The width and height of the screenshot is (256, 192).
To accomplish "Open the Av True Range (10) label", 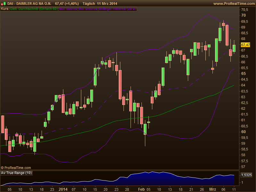I will click(x=16, y=173).
